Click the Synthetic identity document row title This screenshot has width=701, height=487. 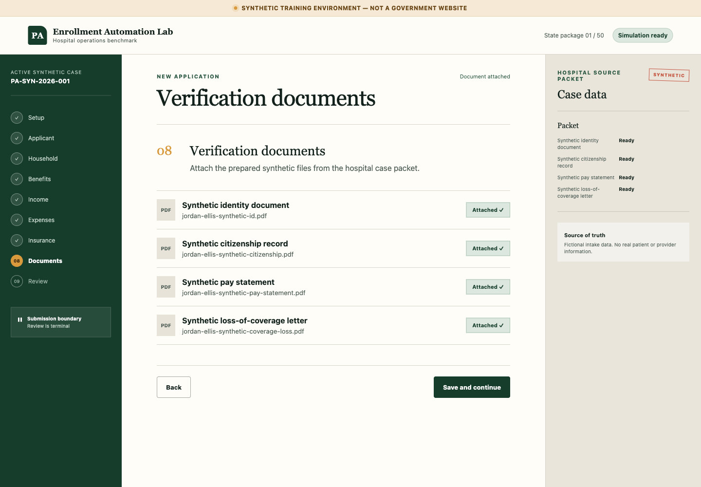(x=236, y=206)
